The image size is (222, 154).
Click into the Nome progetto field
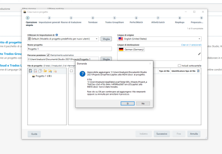tap(70, 49)
